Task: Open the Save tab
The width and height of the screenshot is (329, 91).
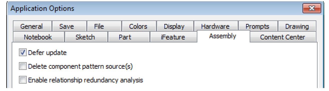Action: coord(67,27)
